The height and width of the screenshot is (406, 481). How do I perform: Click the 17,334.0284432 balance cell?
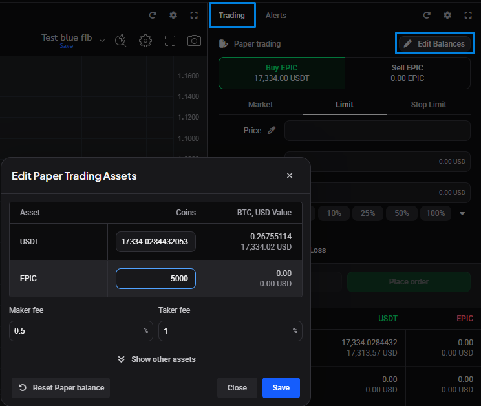[x=369, y=343]
